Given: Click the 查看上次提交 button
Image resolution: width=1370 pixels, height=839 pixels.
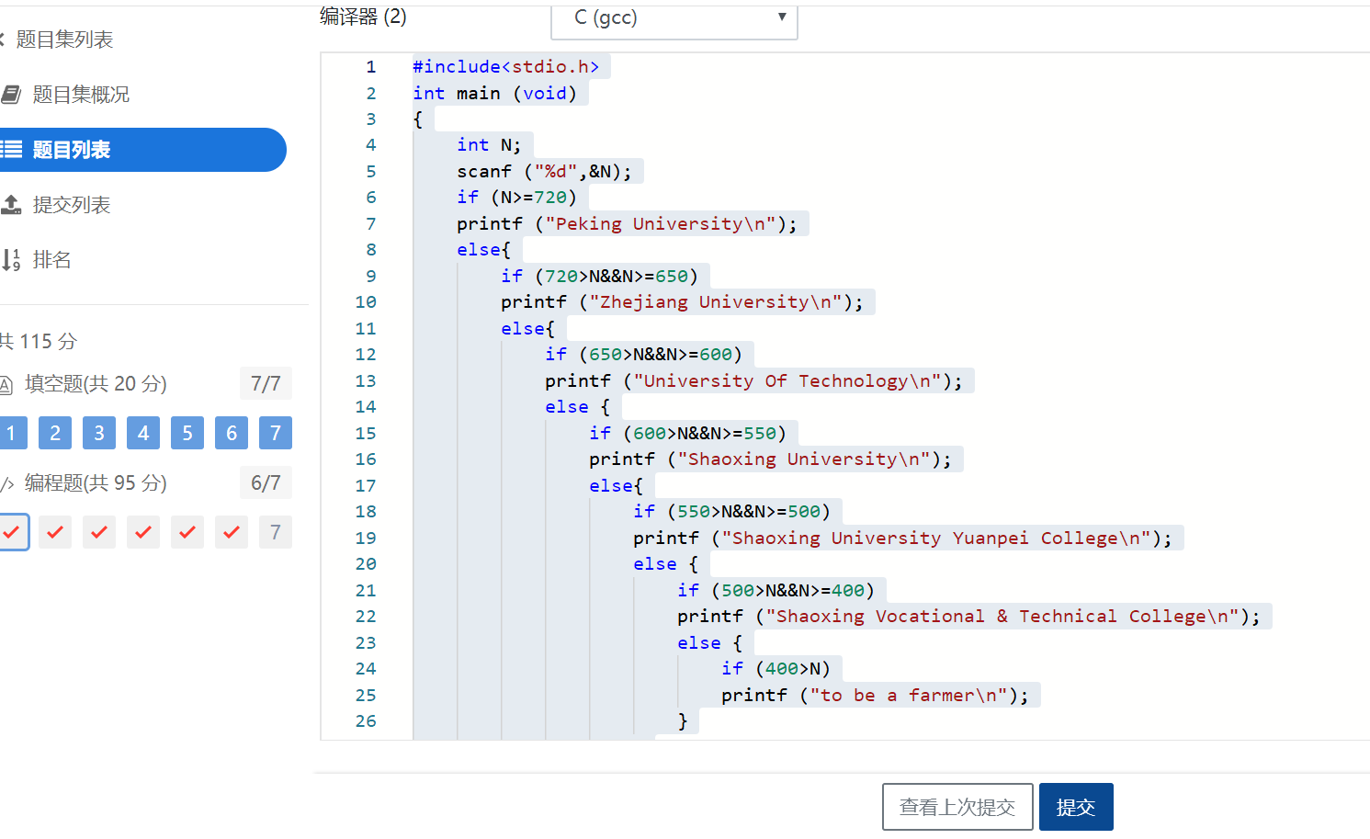Looking at the screenshot, I should 957,807.
